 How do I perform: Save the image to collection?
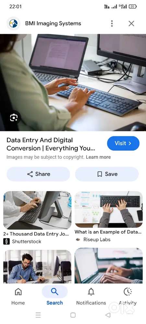pyautogui.click(x=107, y=174)
